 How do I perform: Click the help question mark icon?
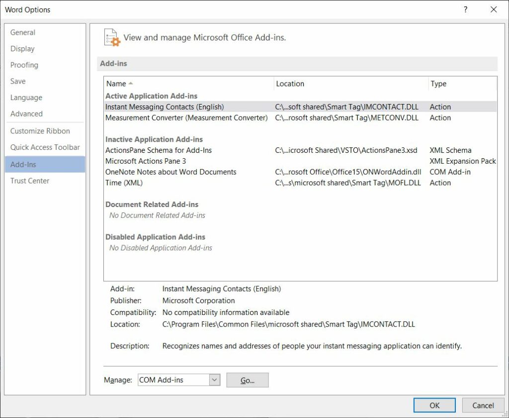tap(465, 9)
